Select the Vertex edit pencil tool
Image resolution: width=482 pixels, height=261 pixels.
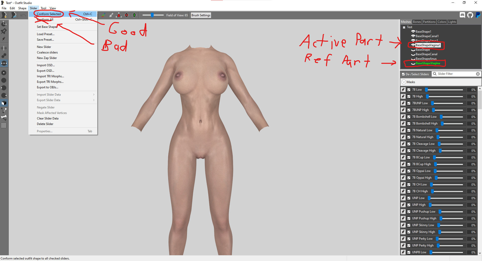4,39
